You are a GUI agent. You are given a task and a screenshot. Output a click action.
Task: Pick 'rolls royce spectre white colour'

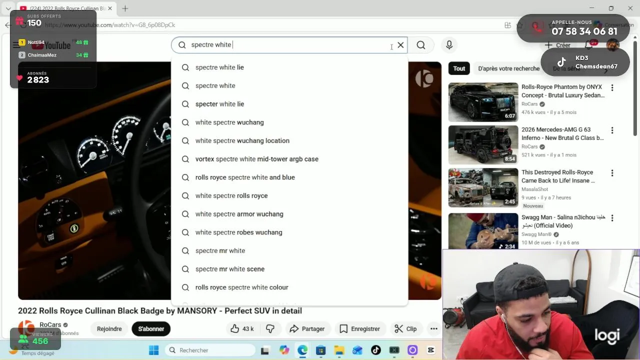(x=289, y=287)
